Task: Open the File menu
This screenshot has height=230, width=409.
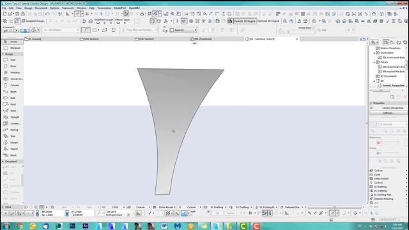Action: [x=4, y=8]
